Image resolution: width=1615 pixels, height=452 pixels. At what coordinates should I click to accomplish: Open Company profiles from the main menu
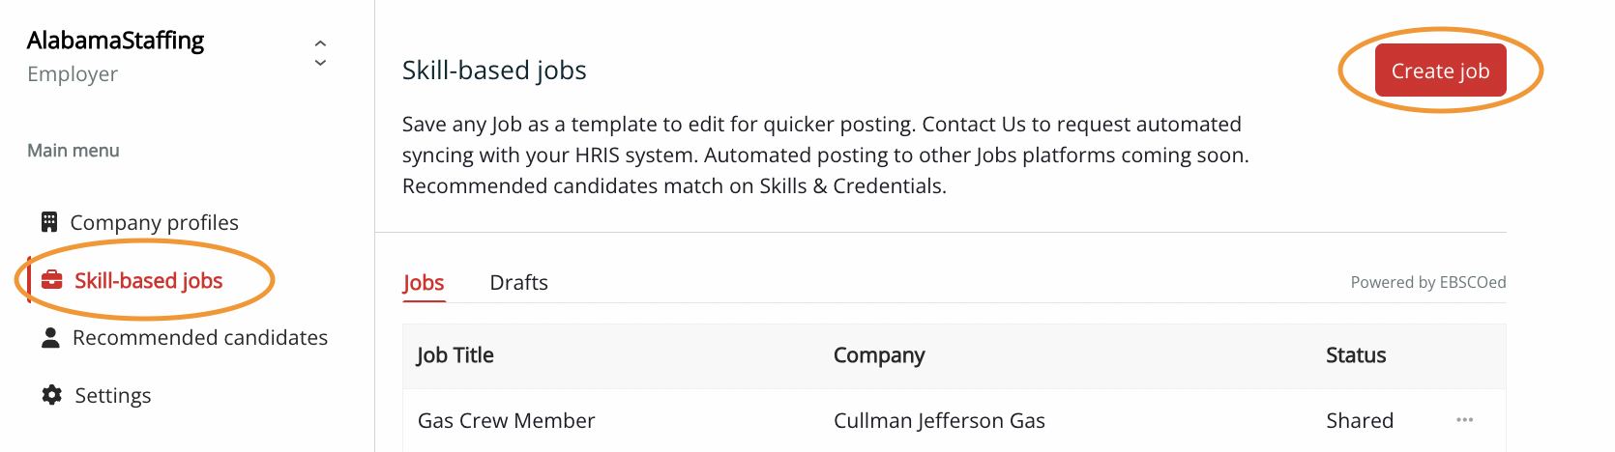point(154,223)
